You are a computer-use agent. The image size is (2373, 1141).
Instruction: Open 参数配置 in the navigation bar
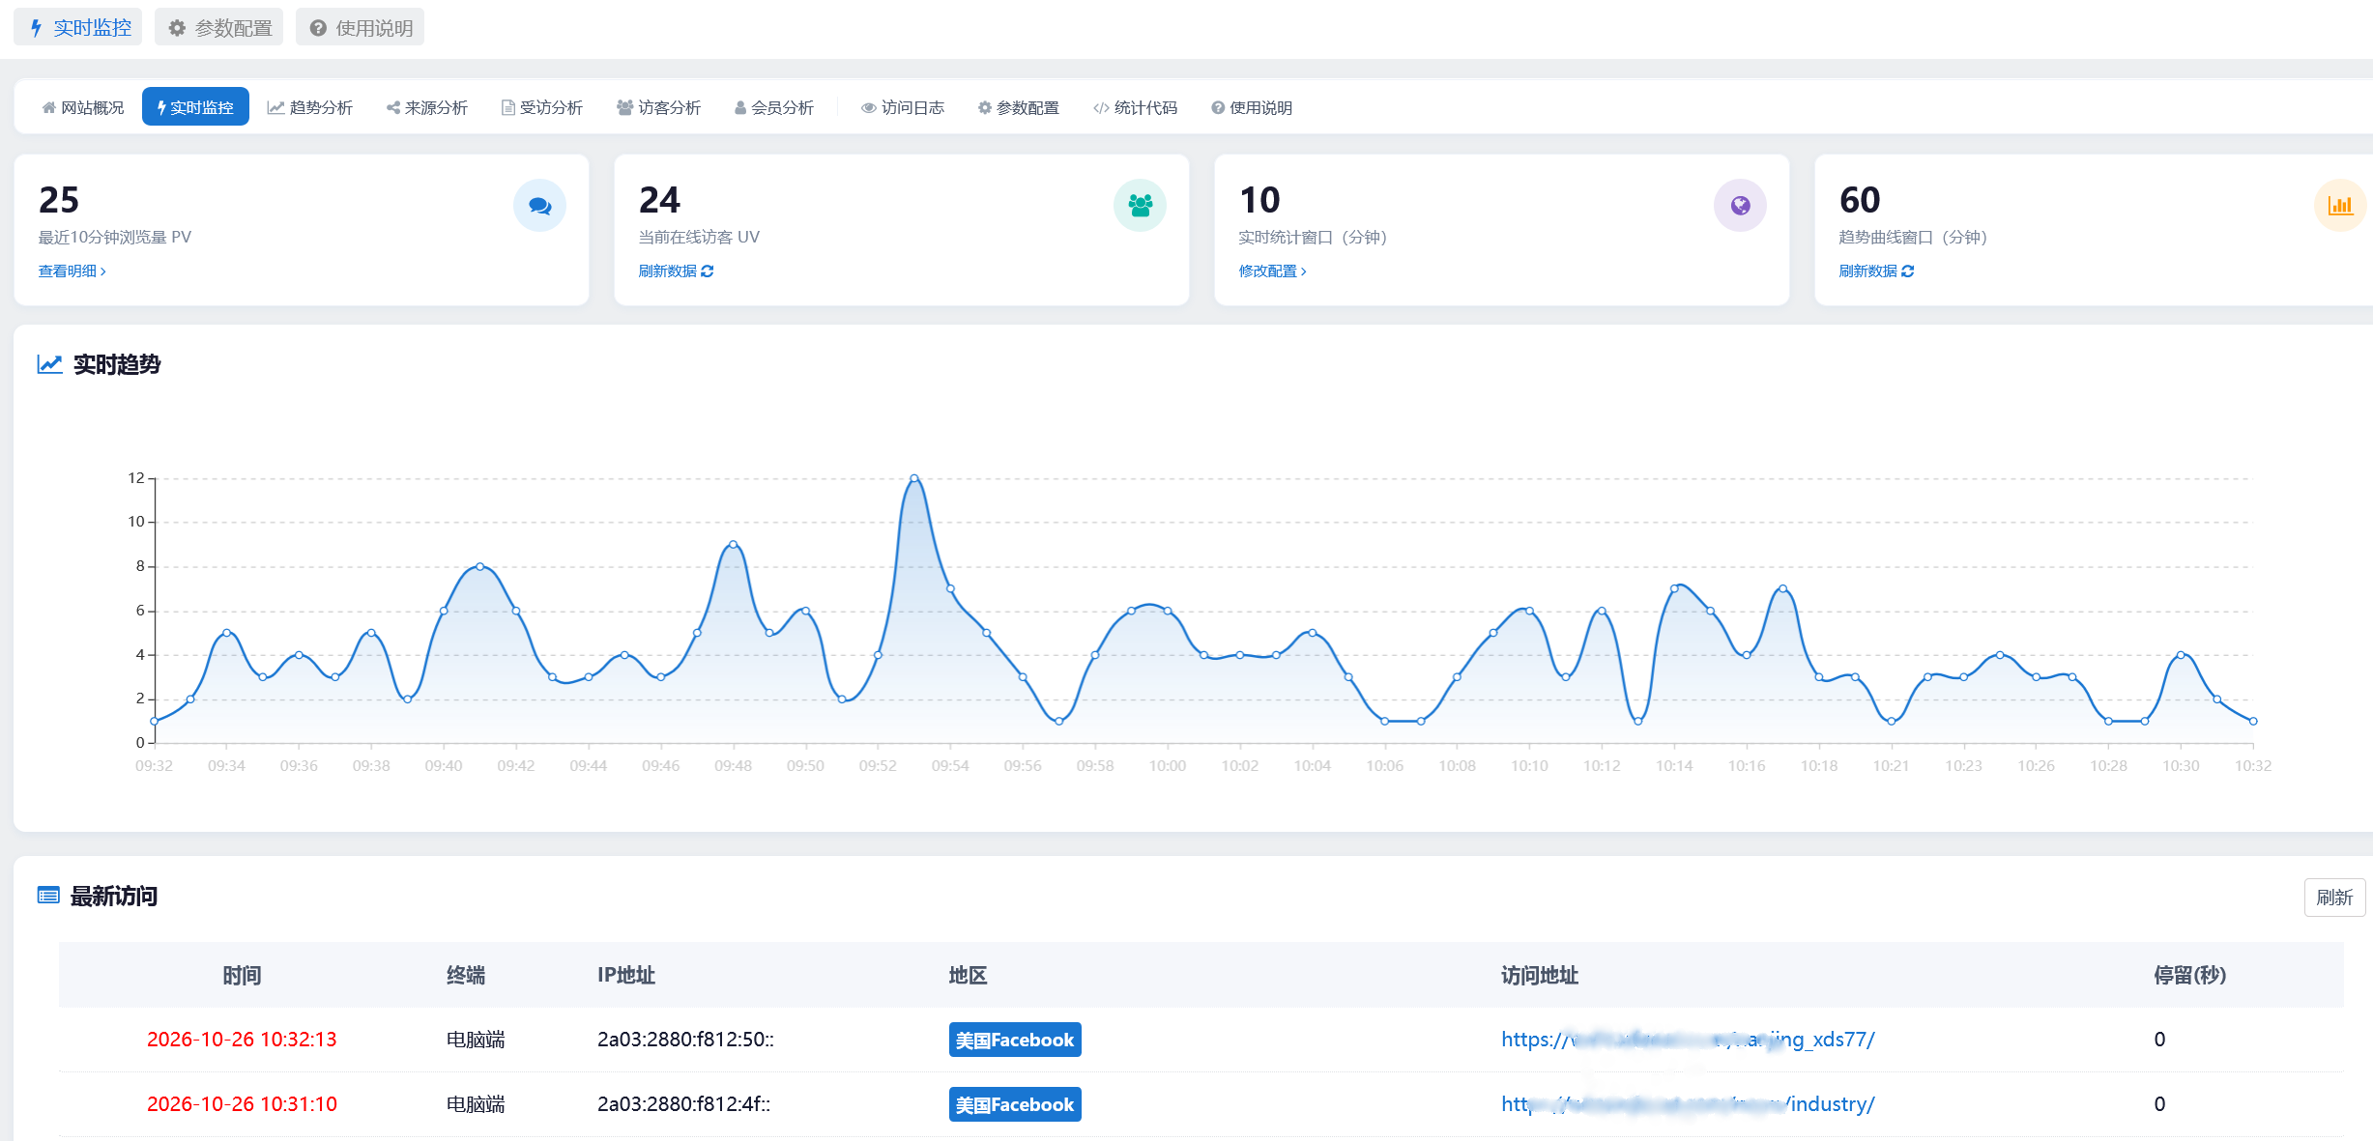pyautogui.click(x=1019, y=107)
